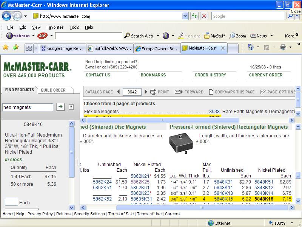Image resolution: width=302 pixels, height=227 pixels.
Task: Open part number 5848K15 link
Action: pos(223,199)
